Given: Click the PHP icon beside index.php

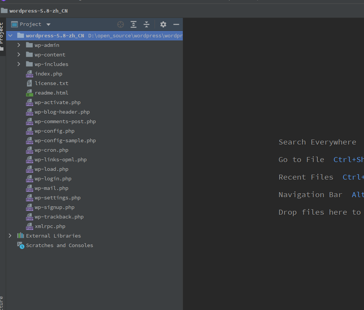Looking at the screenshot, I should click(29, 74).
